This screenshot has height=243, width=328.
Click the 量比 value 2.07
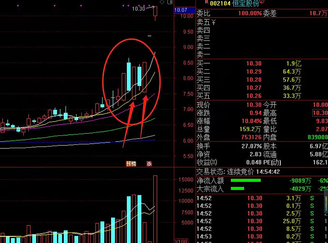tap(322, 129)
